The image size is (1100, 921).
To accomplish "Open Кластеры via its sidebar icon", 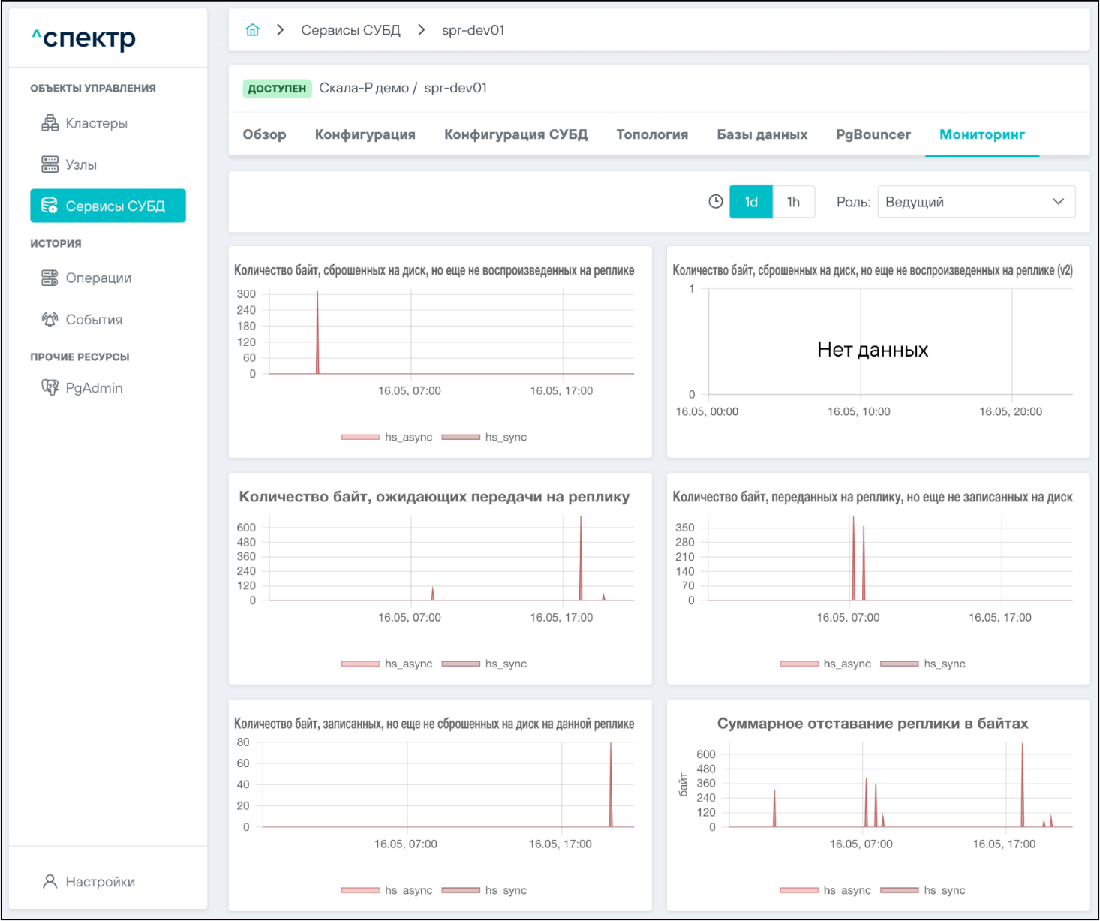I will coord(50,123).
